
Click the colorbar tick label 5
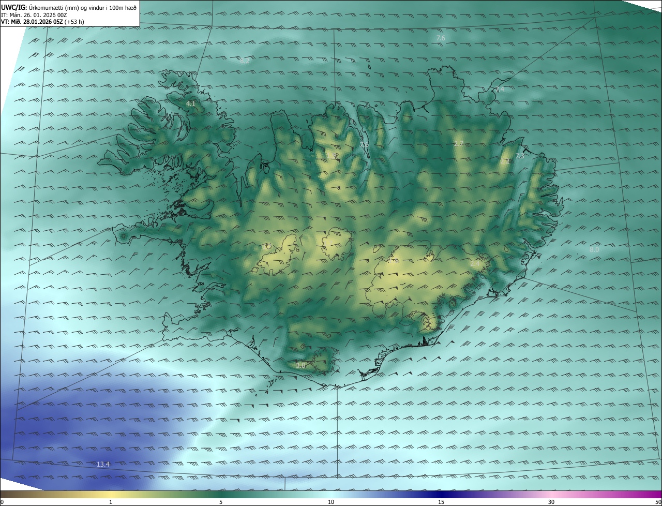click(221, 502)
